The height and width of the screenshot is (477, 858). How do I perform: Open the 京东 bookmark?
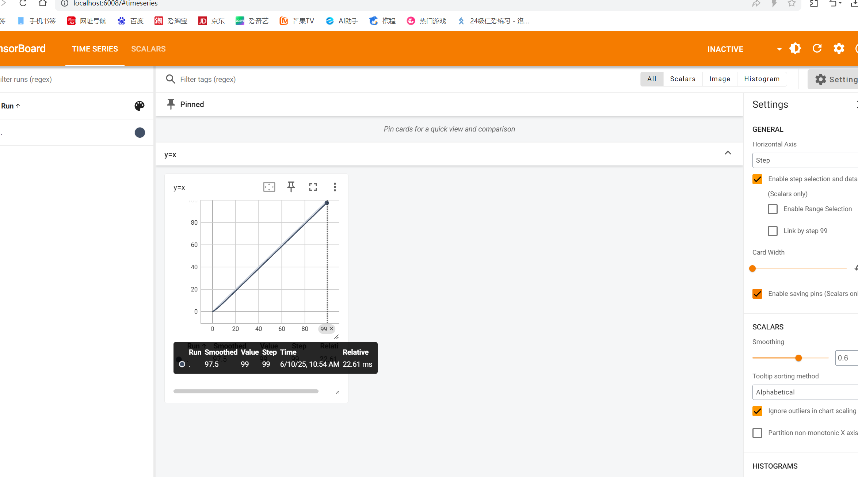(211, 21)
